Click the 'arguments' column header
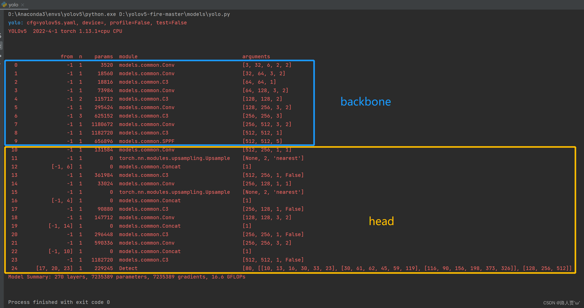Viewport: 584px width, 308px height. 256,56
